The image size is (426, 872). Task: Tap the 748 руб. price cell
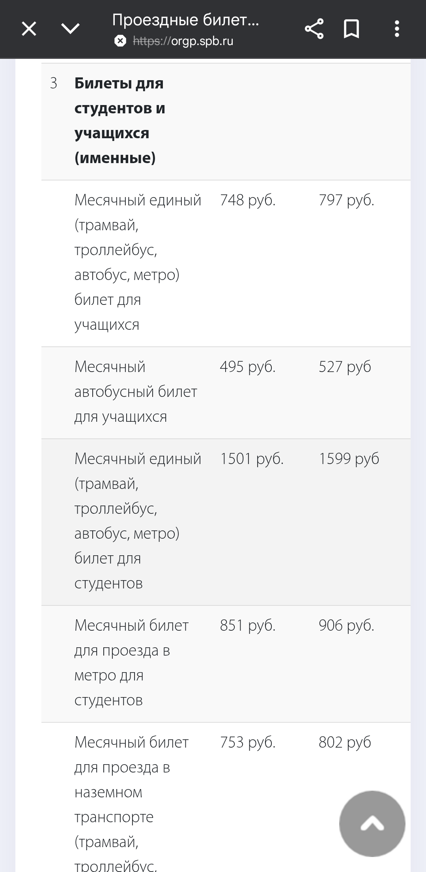[x=248, y=200]
